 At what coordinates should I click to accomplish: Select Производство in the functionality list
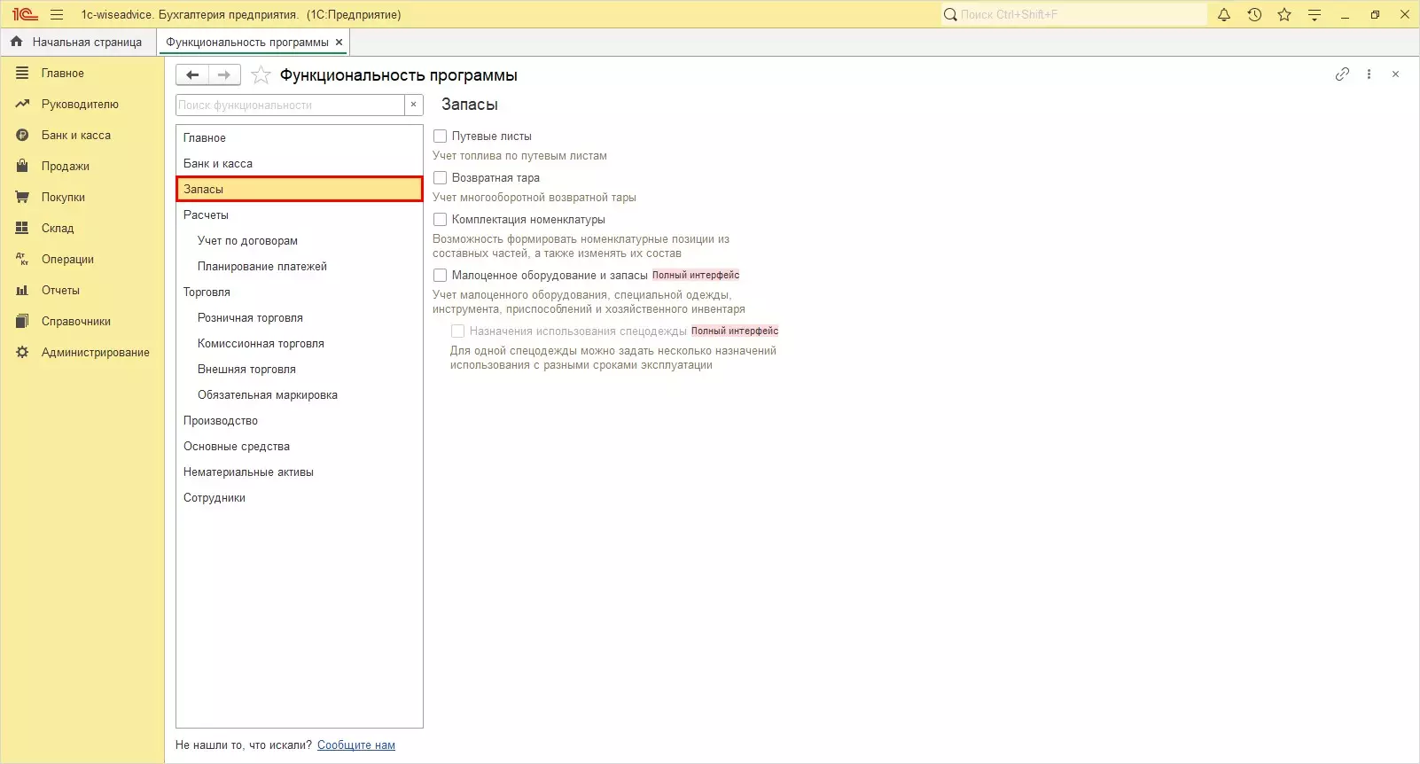pyautogui.click(x=300, y=421)
